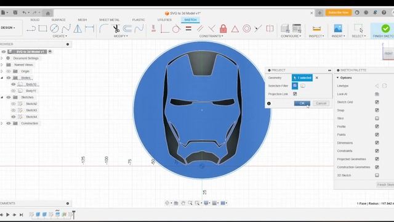Toggle the Construction Geometries checkbox
Image resolution: width=394 pixels, height=222 pixels.
pos(377,167)
